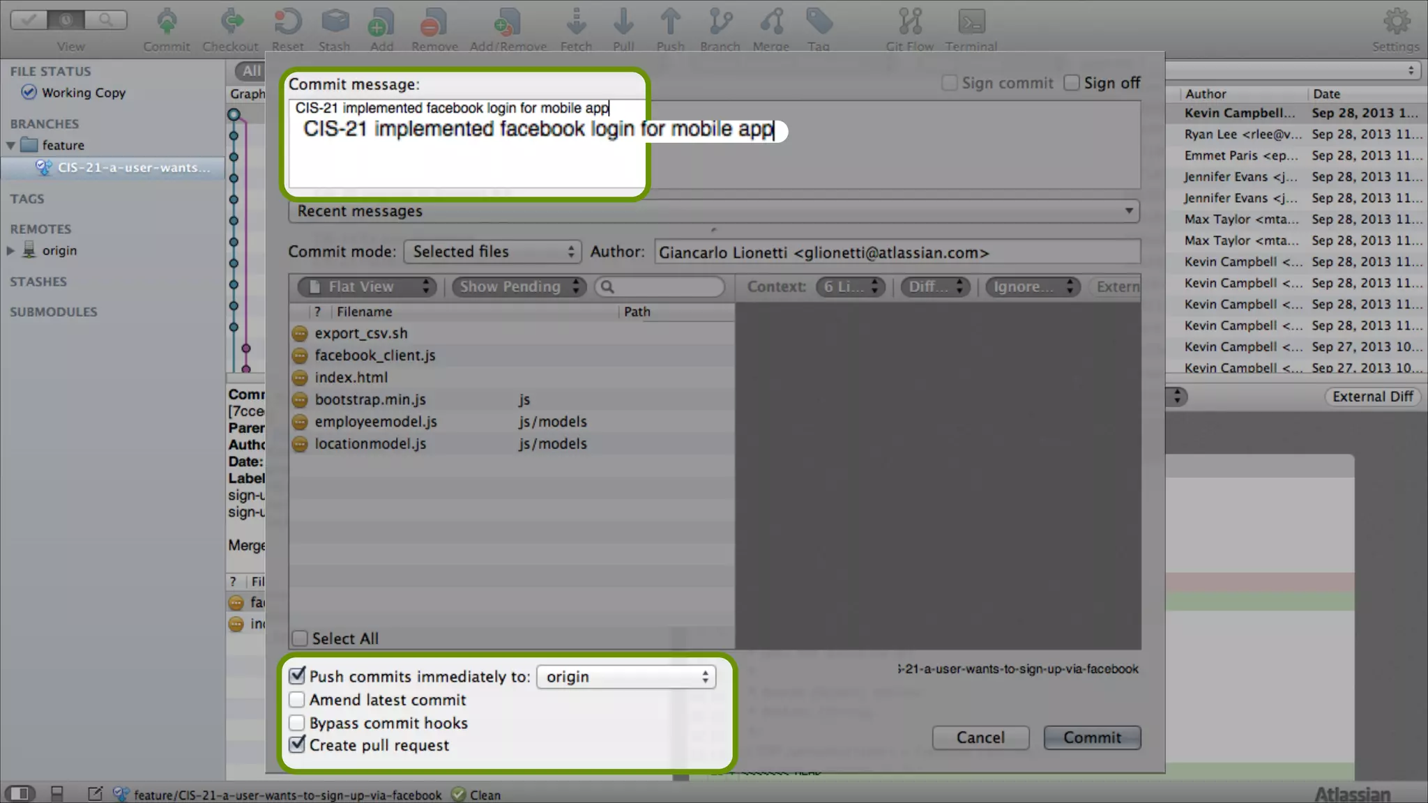Select facebook_client.js in file list

374,355
